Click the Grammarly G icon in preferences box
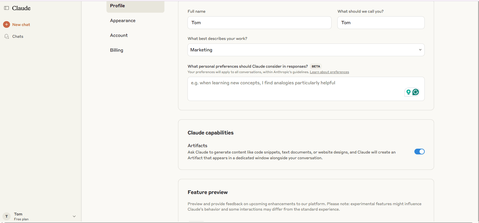 click(416, 92)
